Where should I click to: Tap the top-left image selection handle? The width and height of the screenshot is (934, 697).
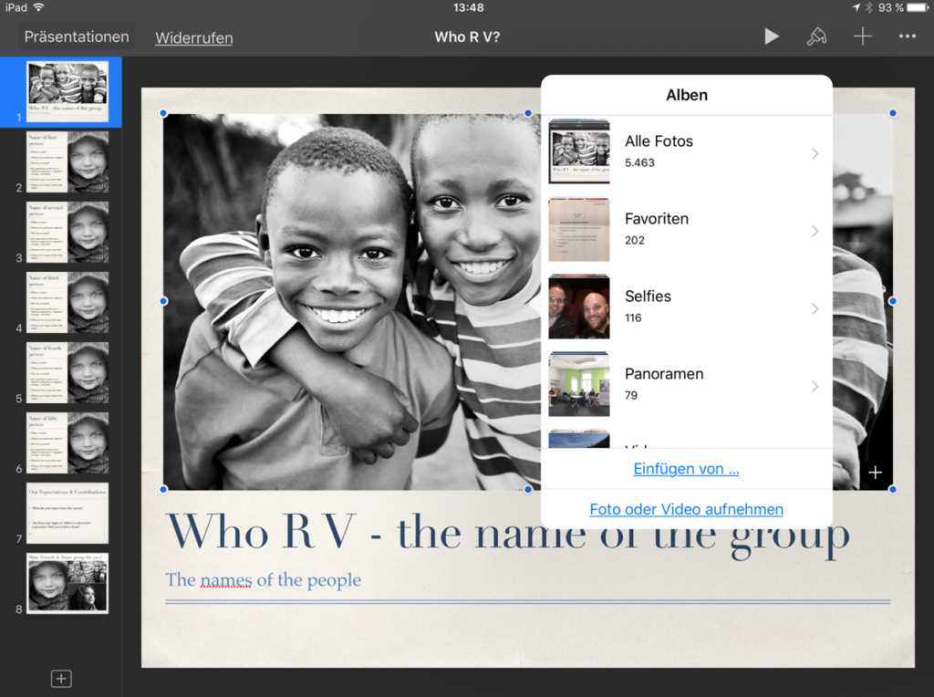point(164,113)
